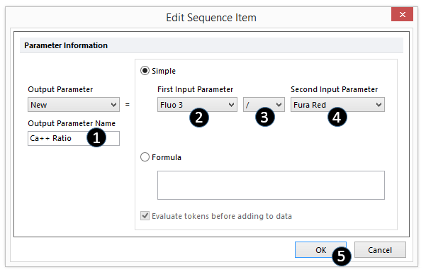Viewport: 426px width, 272px height.
Task: Click the Cancel button
Action: point(380,250)
